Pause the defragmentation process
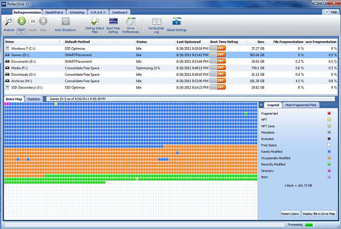This screenshot has height=229, width=341. [33, 21]
